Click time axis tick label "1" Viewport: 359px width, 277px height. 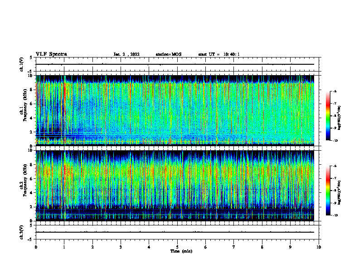[64, 247]
